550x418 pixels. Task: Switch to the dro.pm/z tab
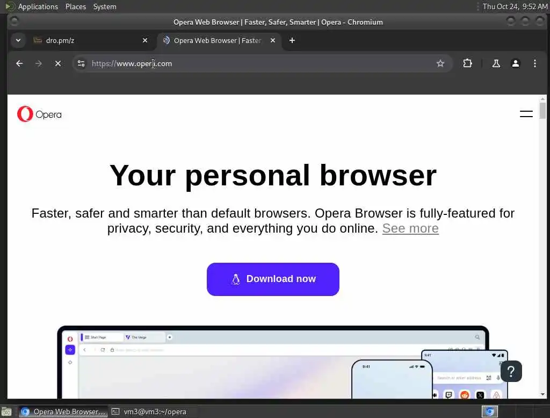point(90,40)
